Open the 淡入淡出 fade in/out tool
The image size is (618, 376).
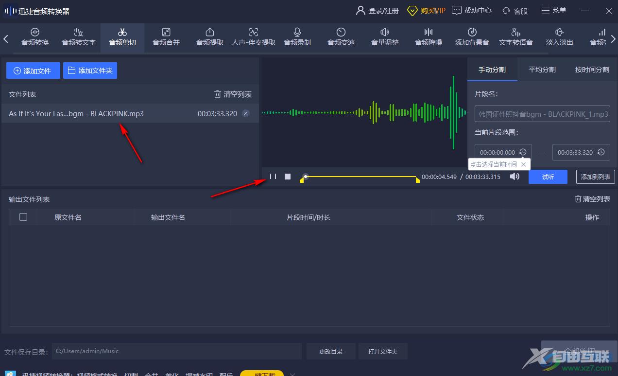(560, 37)
